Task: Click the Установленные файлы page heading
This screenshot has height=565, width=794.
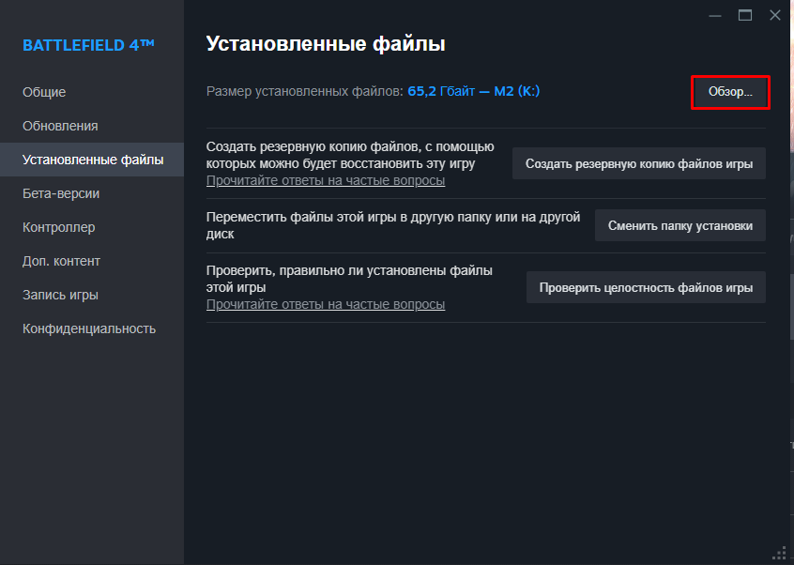Action: click(x=326, y=44)
